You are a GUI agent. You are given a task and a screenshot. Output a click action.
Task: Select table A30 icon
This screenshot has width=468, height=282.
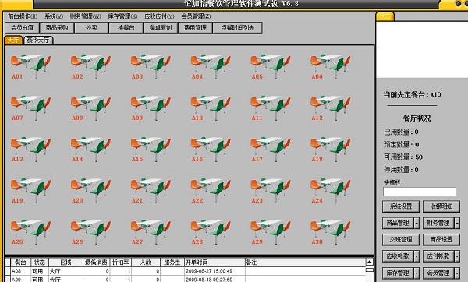[331, 232]
